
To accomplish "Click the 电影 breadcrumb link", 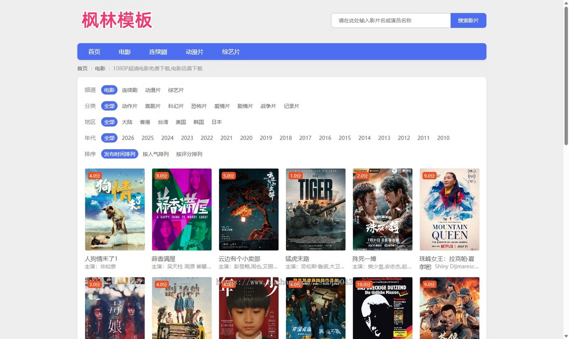I will (x=100, y=68).
